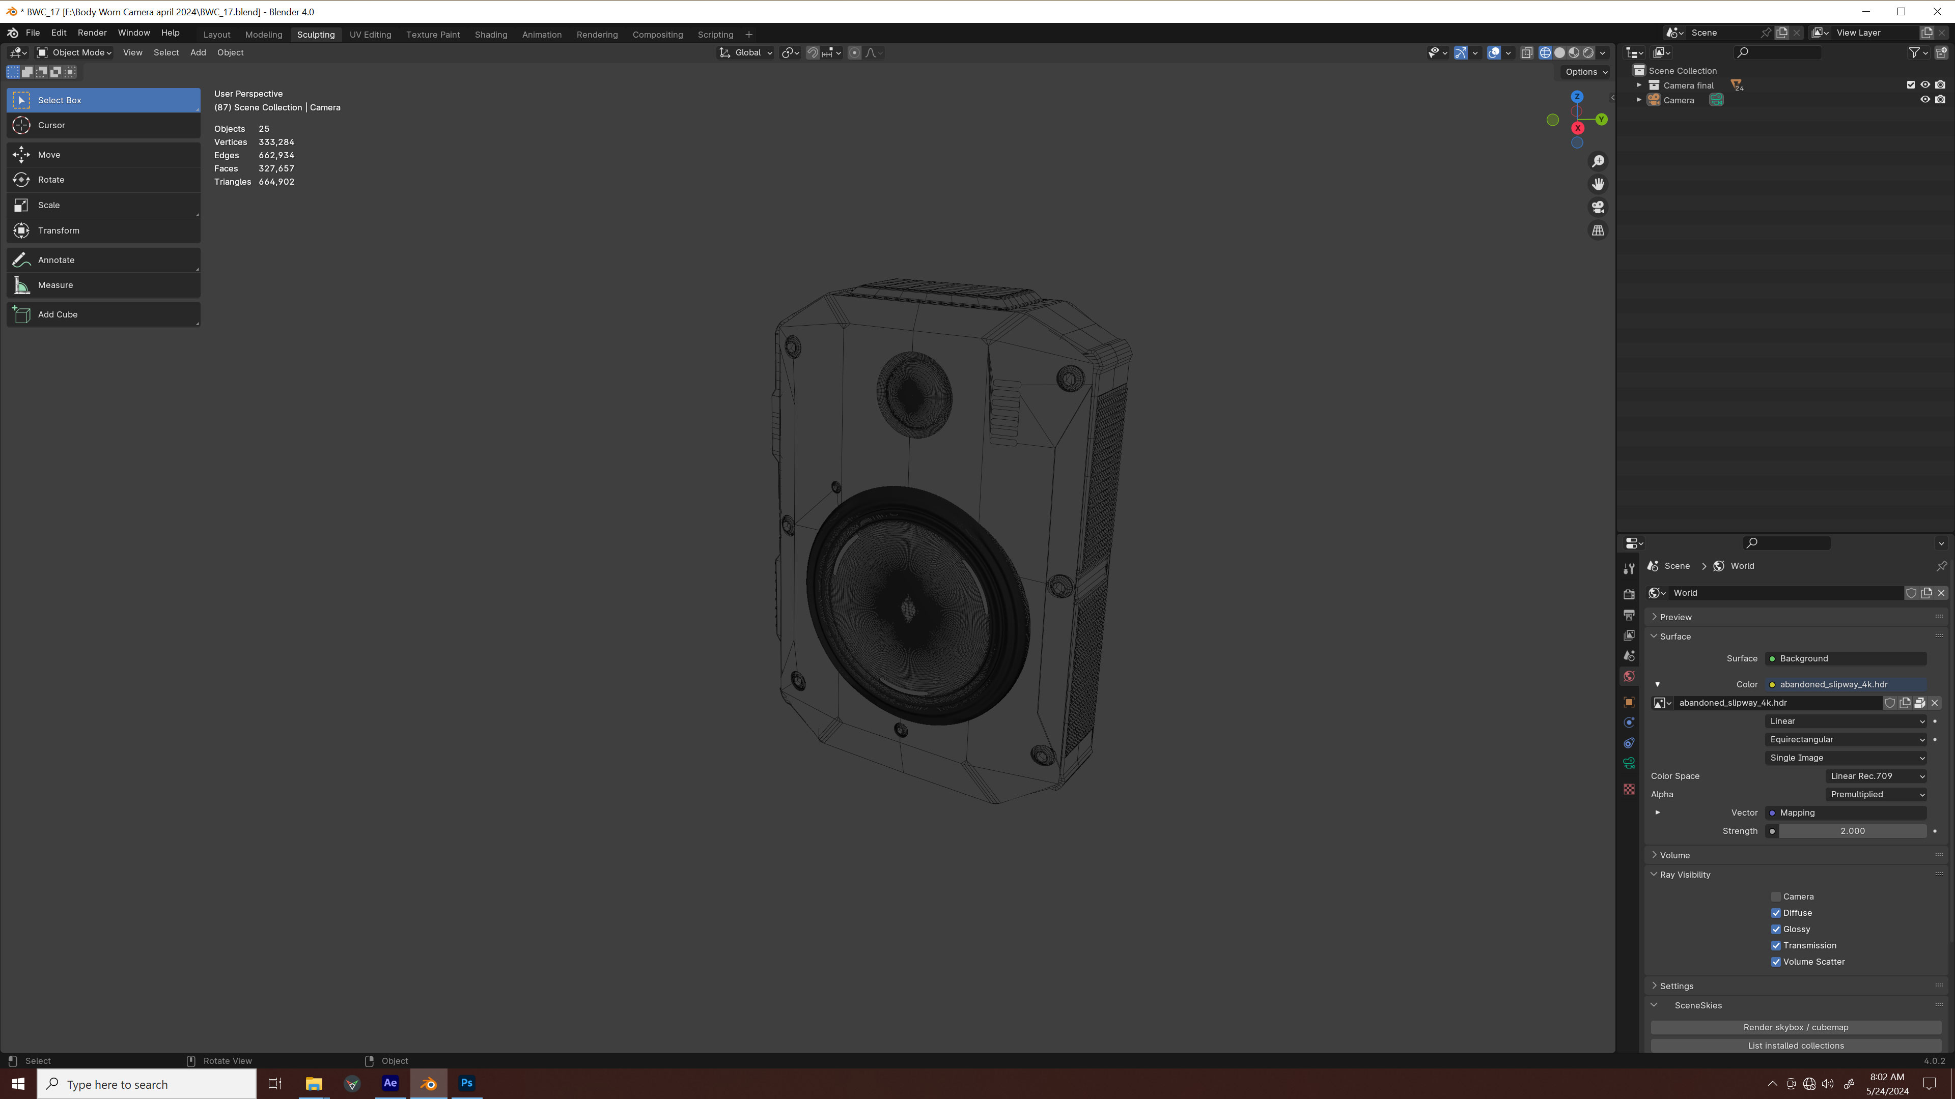Open the Object properties tab
This screenshot has height=1099, width=1955.
1629,702
